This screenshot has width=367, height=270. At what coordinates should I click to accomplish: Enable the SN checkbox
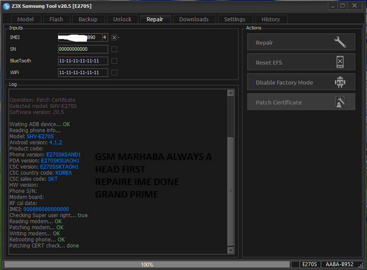(x=114, y=49)
